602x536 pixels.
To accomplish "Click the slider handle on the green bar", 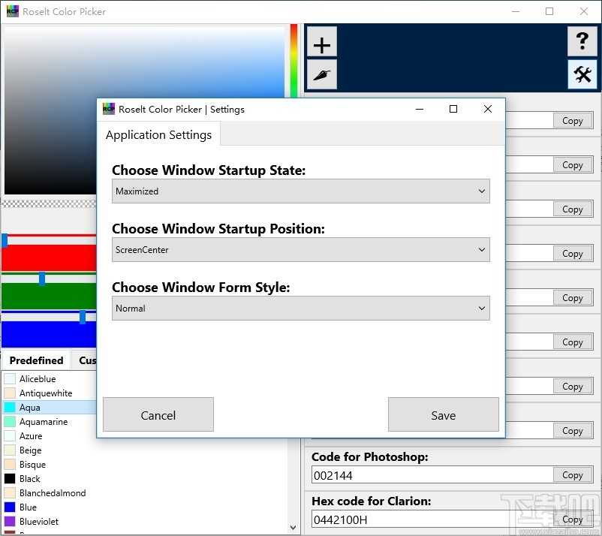I will (x=42, y=279).
